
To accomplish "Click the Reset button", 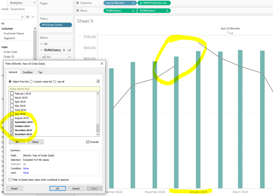I will (x=14, y=189).
